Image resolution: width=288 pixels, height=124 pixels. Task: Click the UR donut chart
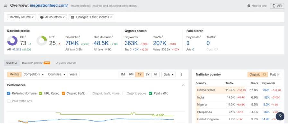(x=42, y=41)
